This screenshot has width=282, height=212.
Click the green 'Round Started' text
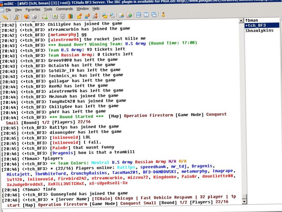76,117
